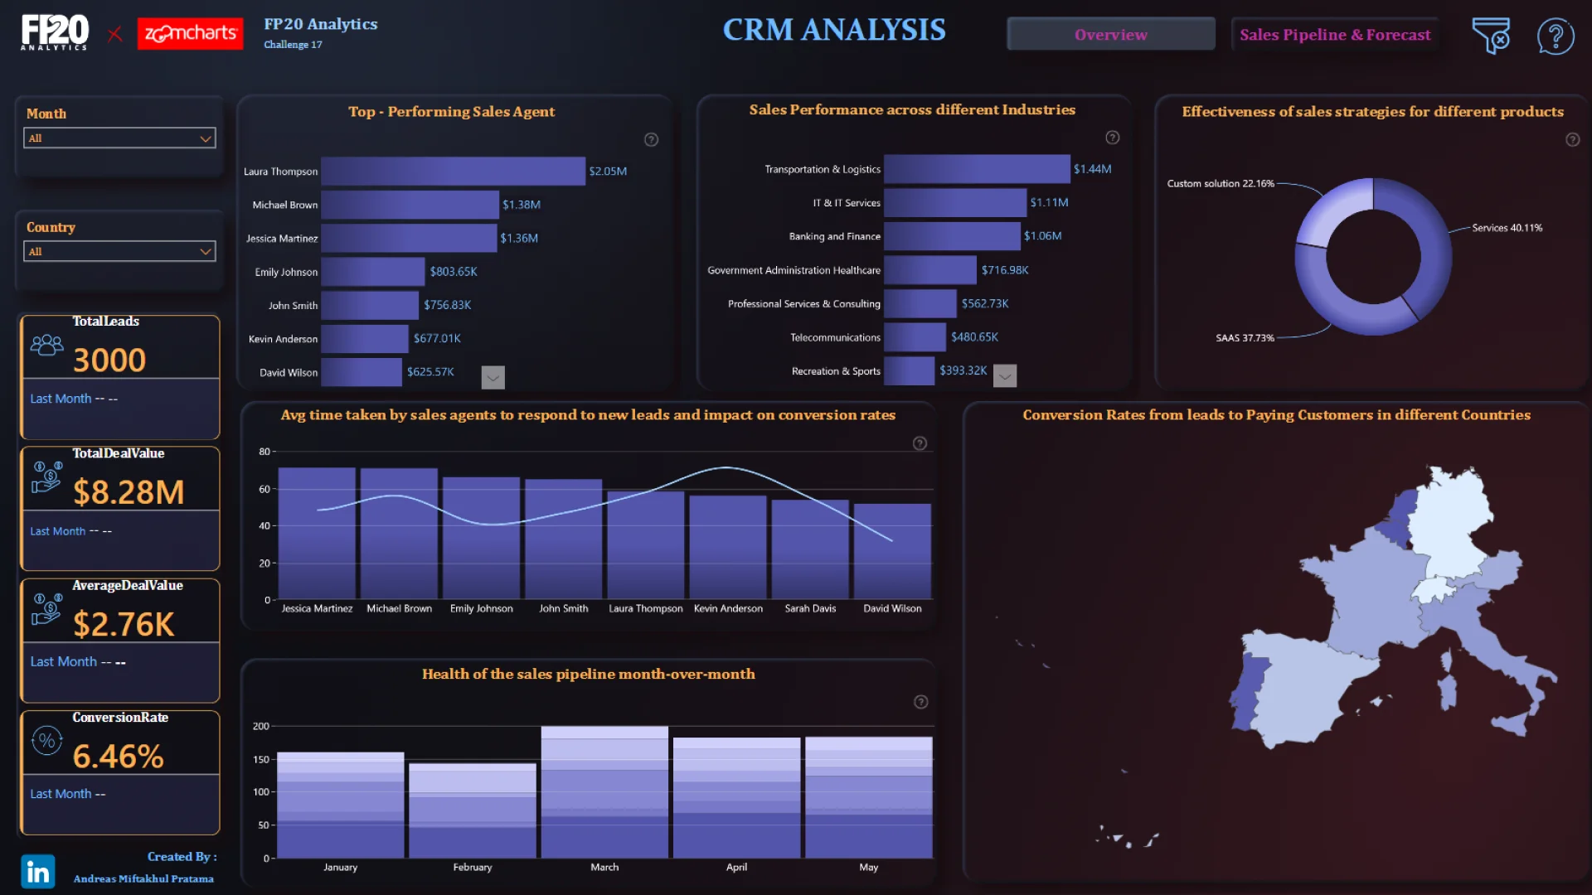
Task: Open help tooltip on Top-Performing Sales Agent chart
Action: [x=651, y=139]
